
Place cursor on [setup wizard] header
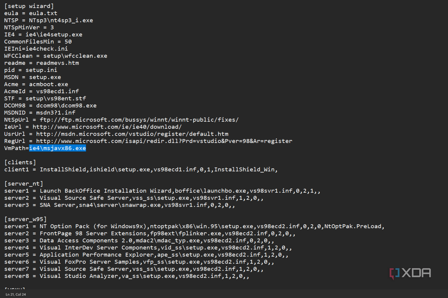[29, 6]
